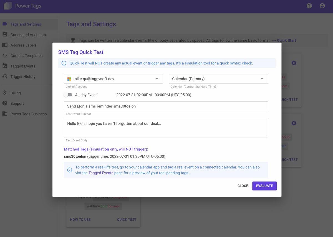Click the Connected Accounts sidebar icon

[x=5, y=34]
